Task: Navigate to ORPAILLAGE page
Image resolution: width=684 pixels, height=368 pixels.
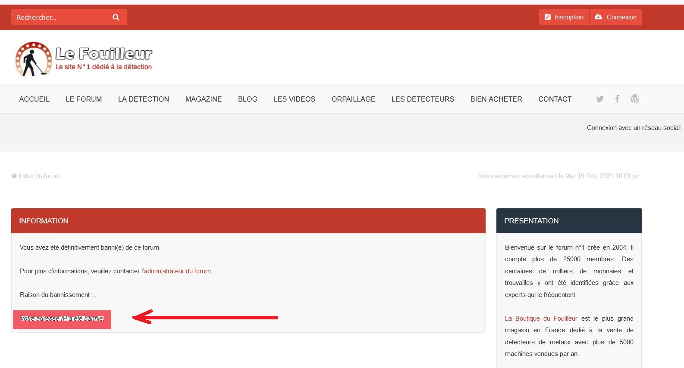Action: click(353, 99)
